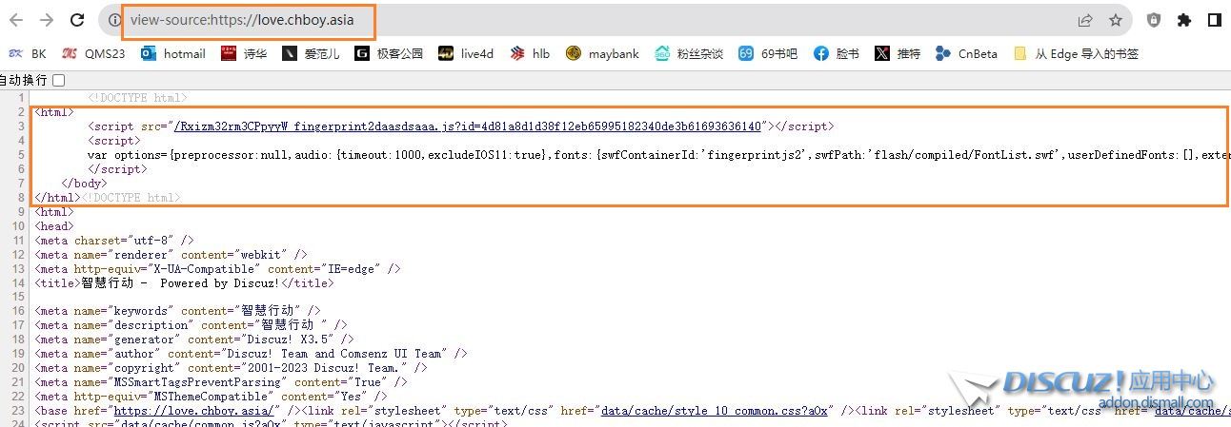Open the hlb bookmark

[530, 54]
